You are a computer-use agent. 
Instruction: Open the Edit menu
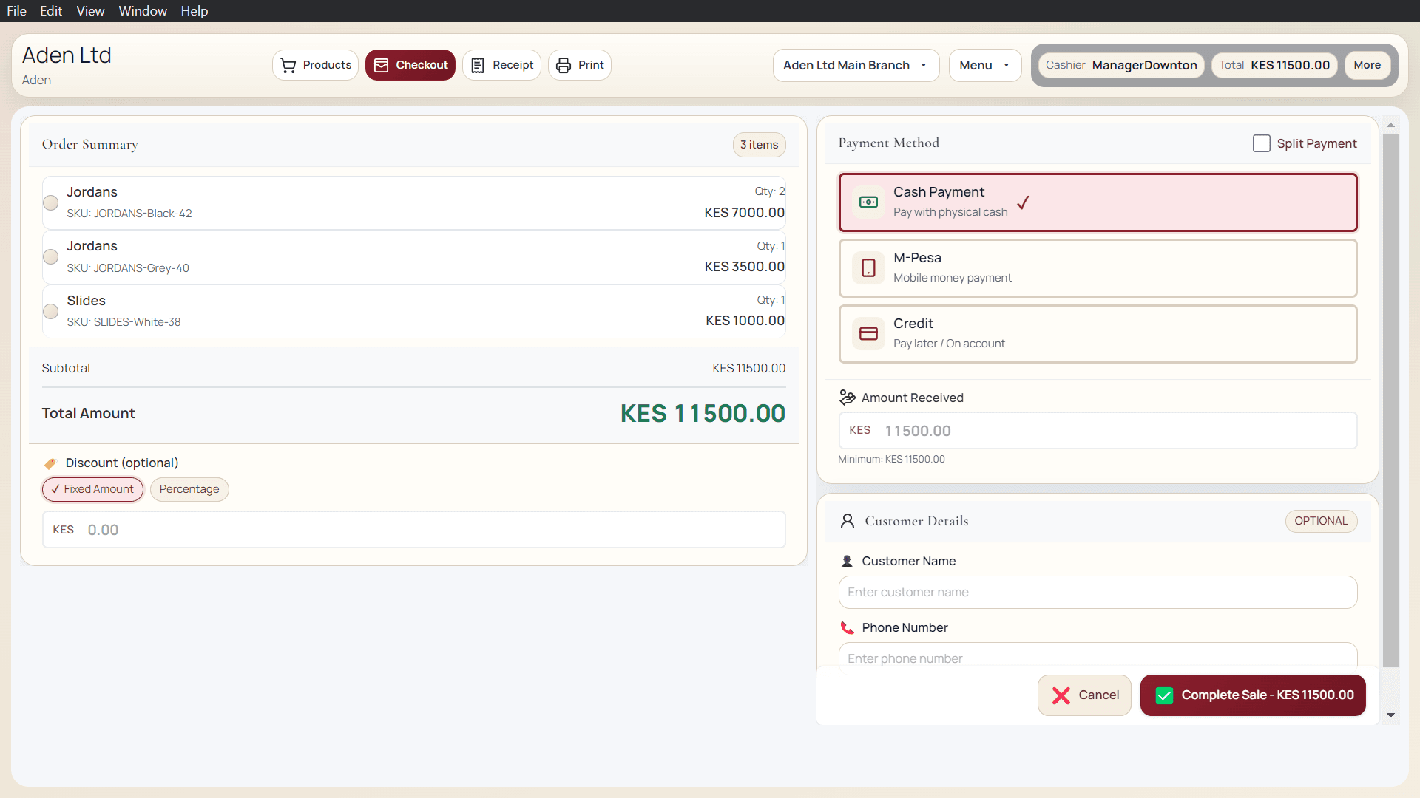[x=51, y=11]
